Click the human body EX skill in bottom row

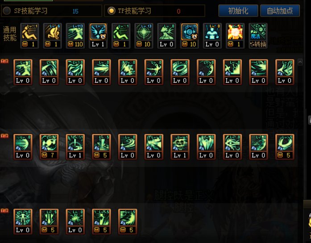(x=23, y=222)
